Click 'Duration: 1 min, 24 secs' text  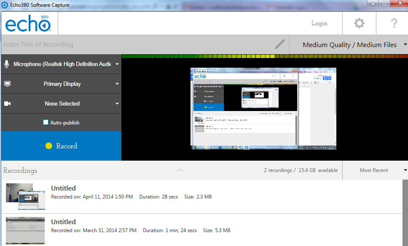(x=170, y=230)
